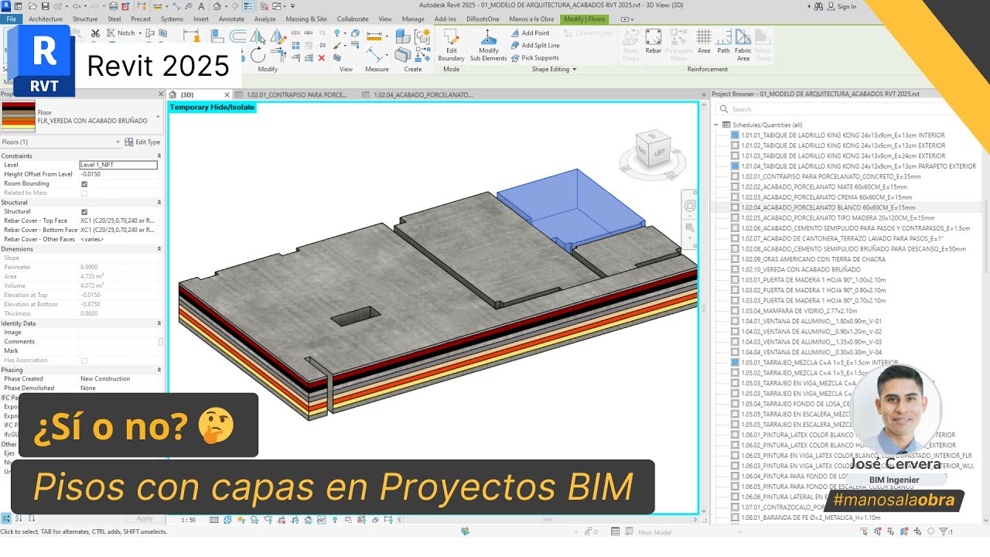This screenshot has height=557, width=990.
Task: Click the Add Point tool
Action: (x=530, y=33)
